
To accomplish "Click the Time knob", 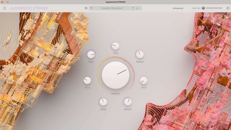I will [x=115, y=46].
